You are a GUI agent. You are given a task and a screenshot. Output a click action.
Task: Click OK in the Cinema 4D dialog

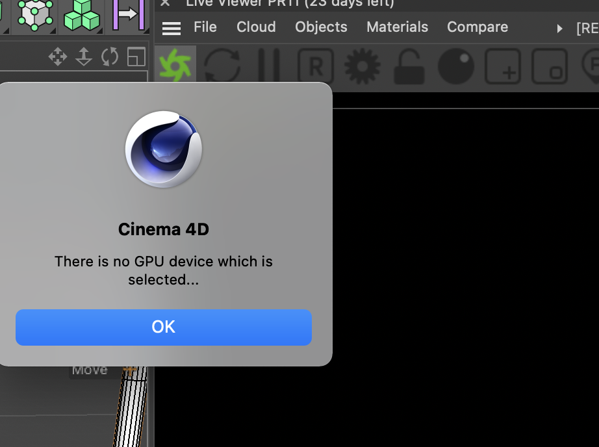click(164, 327)
